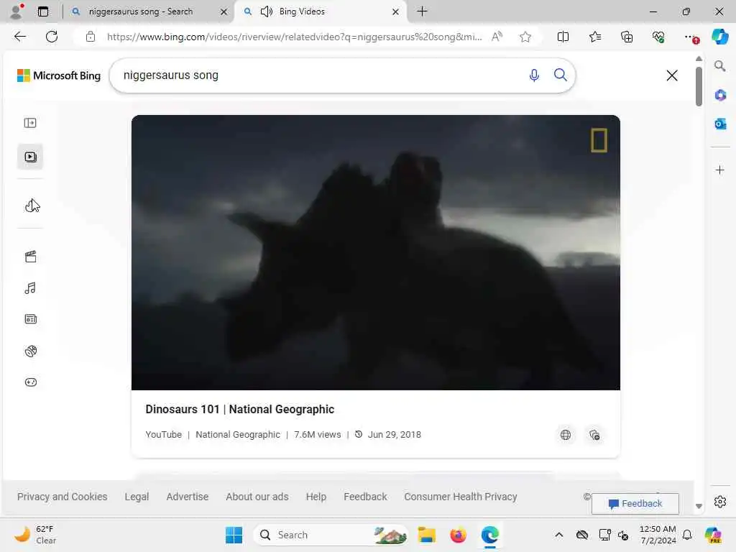
Task: Select the Videos feed sidebar icon
Action: pos(30,157)
